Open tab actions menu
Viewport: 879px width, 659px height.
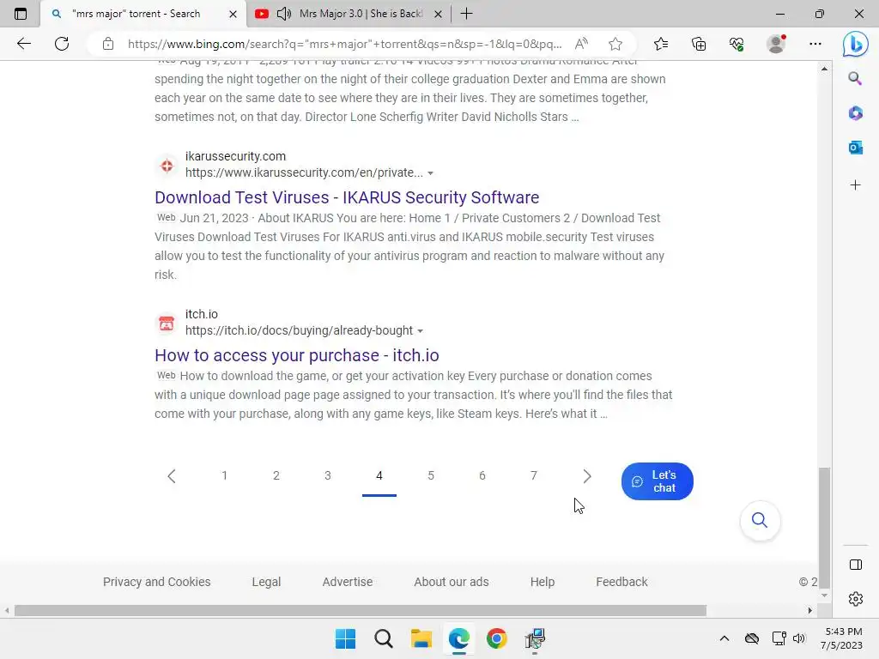[21, 14]
